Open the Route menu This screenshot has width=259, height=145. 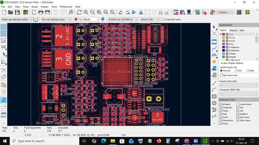[x=34, y=7]
